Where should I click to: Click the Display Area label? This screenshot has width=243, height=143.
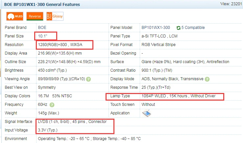16,53
